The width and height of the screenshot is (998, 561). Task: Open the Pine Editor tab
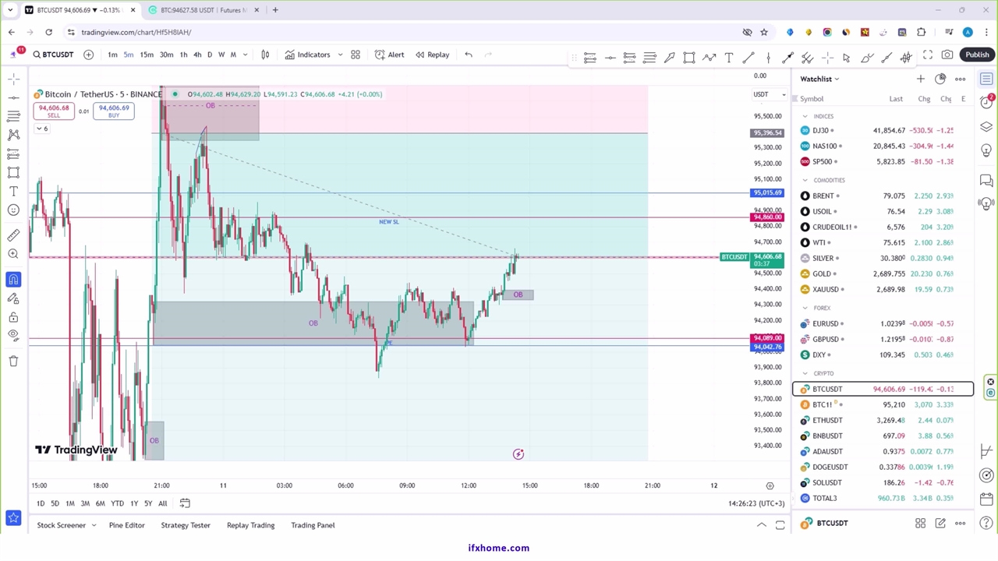(127, 525)
